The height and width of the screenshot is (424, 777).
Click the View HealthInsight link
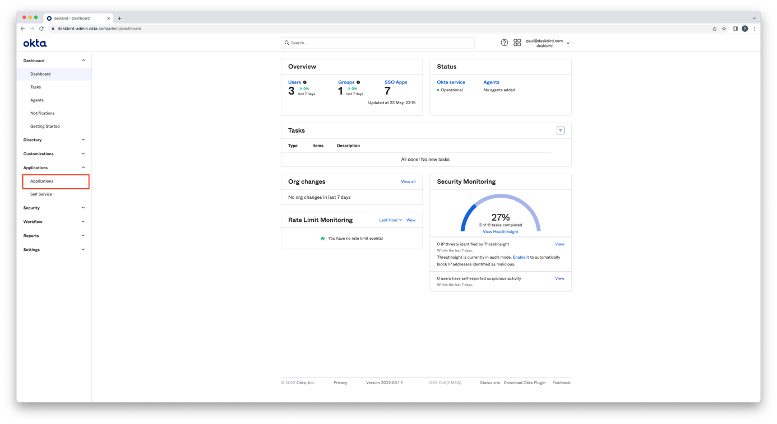tap(500, 232)
